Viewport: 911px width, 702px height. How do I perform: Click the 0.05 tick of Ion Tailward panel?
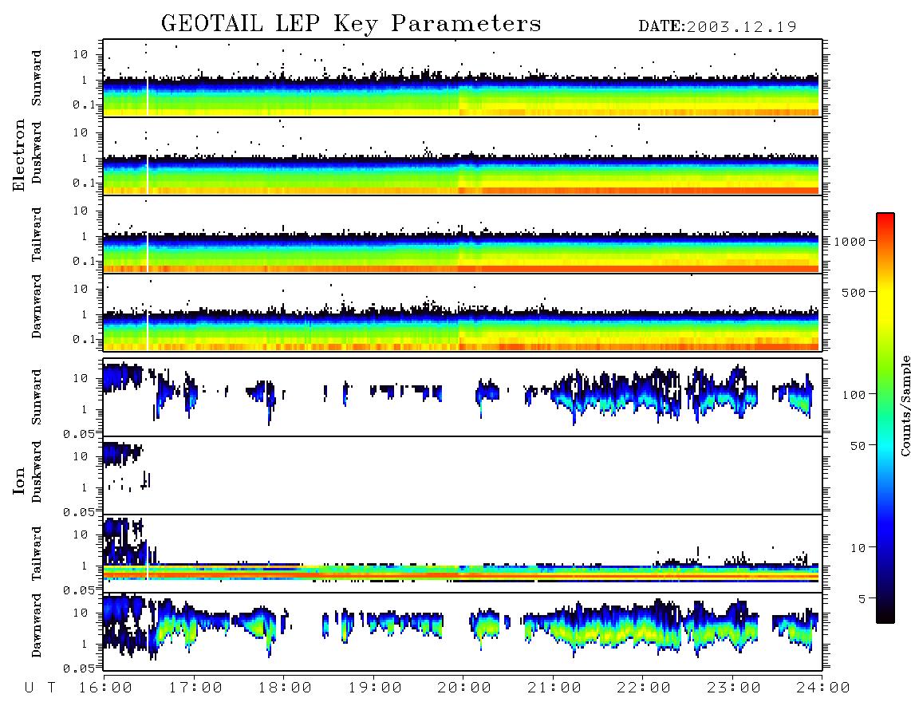tap(79, 590)
